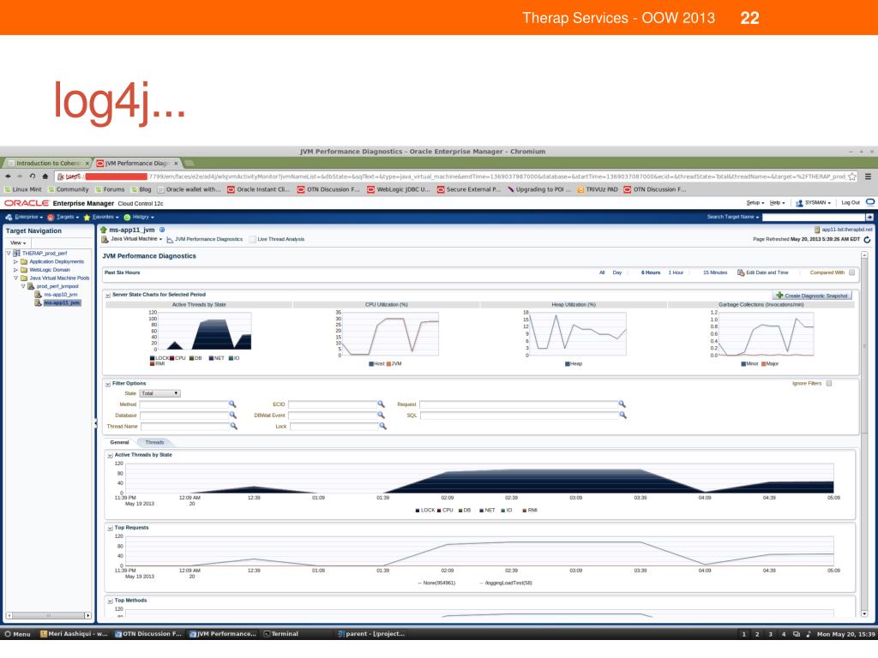Open the Oracle wallet bookmark
Image resolution: width=878 pixels, height=658 pixels.
coord(189,189)
